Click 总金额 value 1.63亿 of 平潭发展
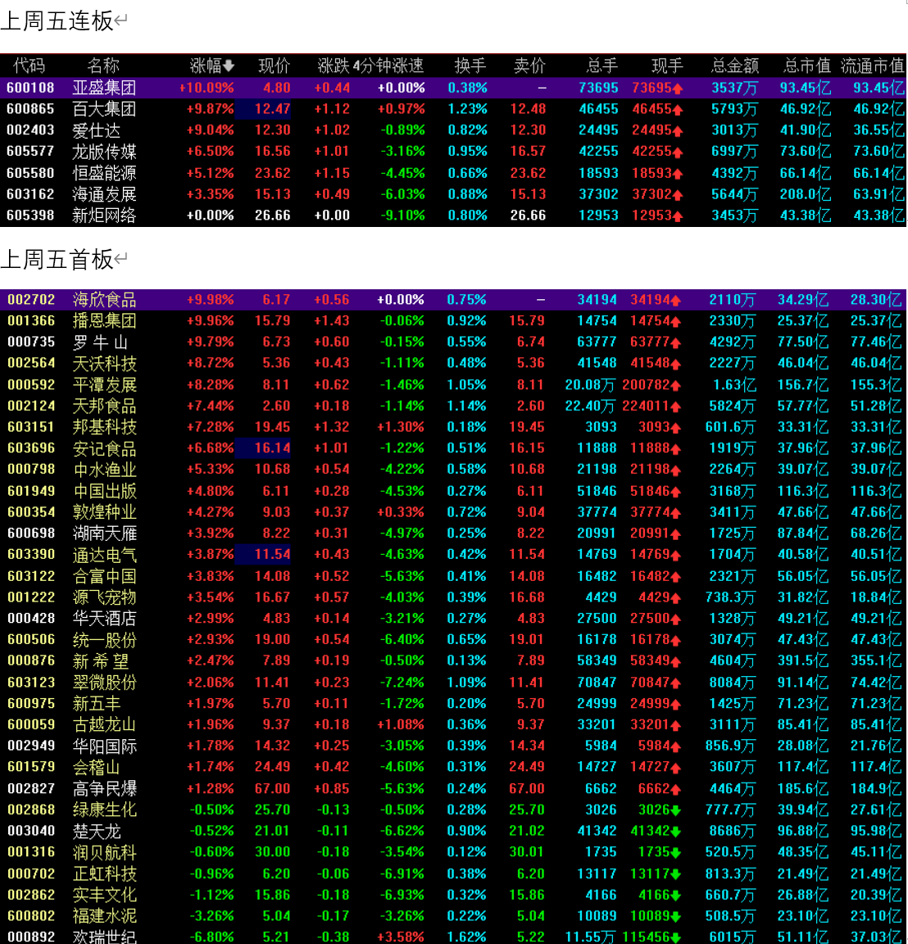 (733, 384)
